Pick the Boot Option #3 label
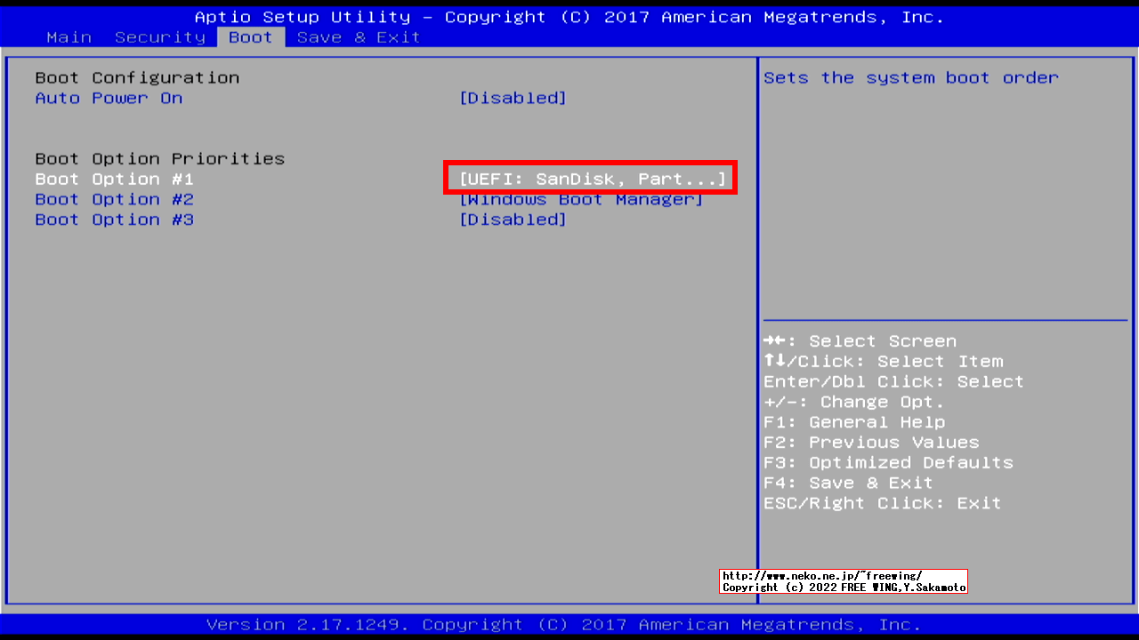The image size is (1139, 640). point(114,220)
